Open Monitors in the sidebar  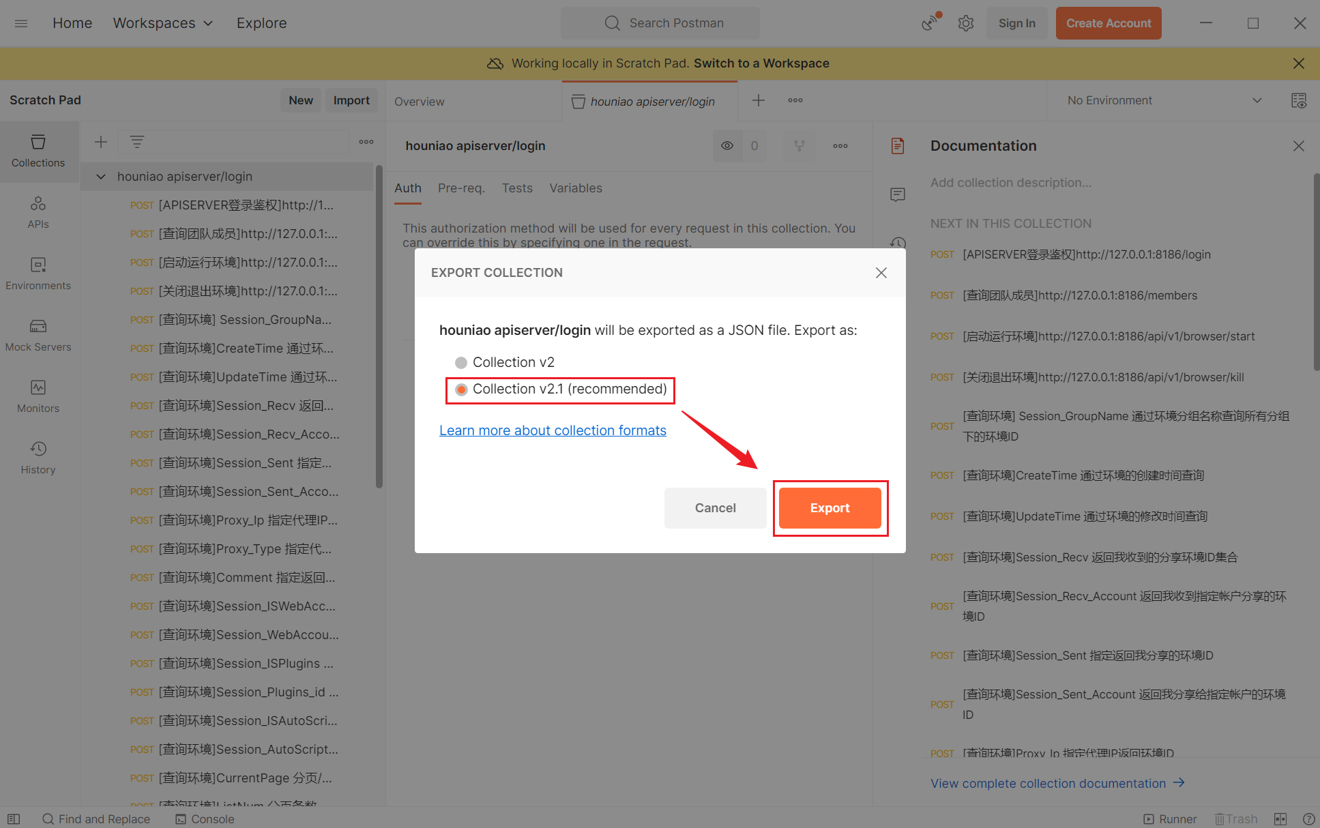click(38, 397)
